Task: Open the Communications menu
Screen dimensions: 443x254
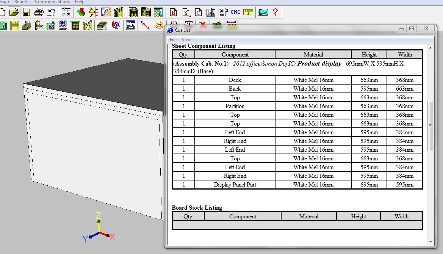Action: 52,2
